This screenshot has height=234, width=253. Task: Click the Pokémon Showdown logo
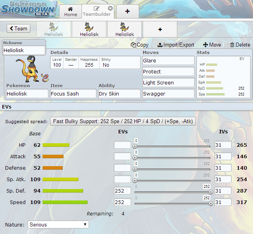click(29, 9)
